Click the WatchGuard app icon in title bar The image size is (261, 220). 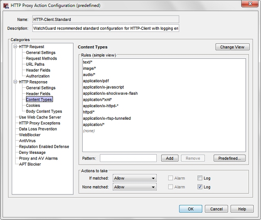click(x=6, y=5)
